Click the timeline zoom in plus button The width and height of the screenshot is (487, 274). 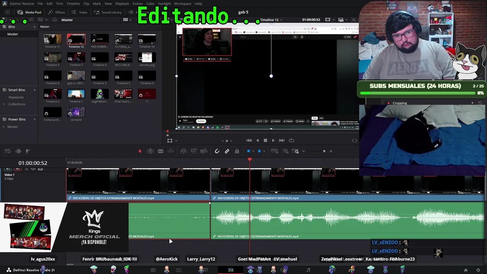(x=331, y=151)
